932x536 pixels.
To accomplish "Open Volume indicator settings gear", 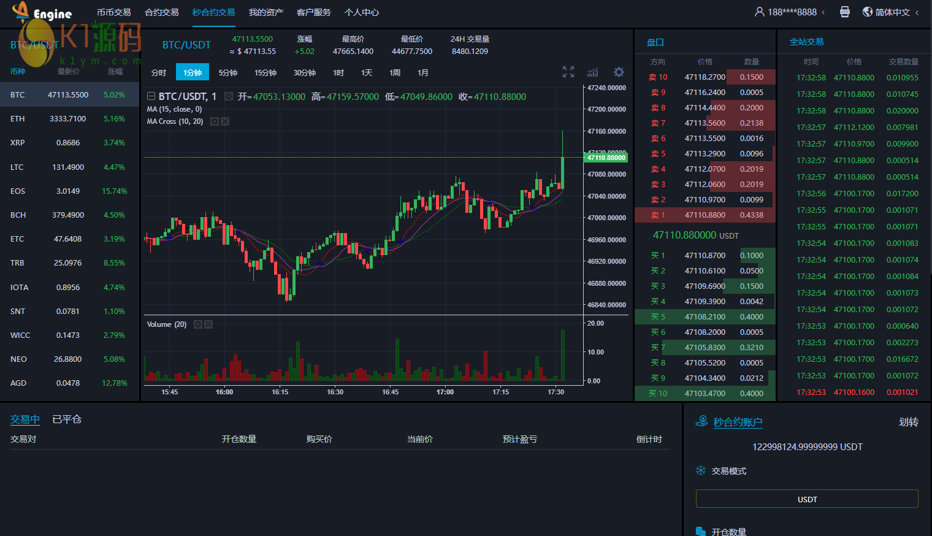I will click(198, 324).
